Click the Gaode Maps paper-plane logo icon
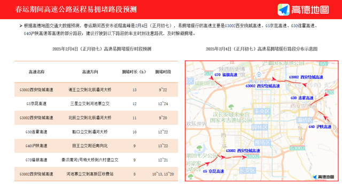 click(x=283, y=10)
